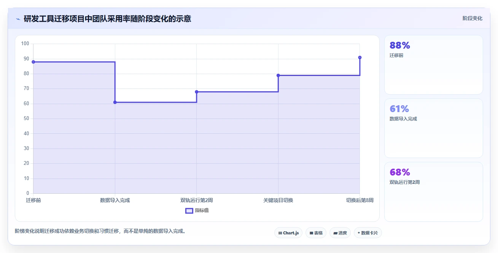
Task: Toggle the 指标值 legend item
Action: [197, 210]
